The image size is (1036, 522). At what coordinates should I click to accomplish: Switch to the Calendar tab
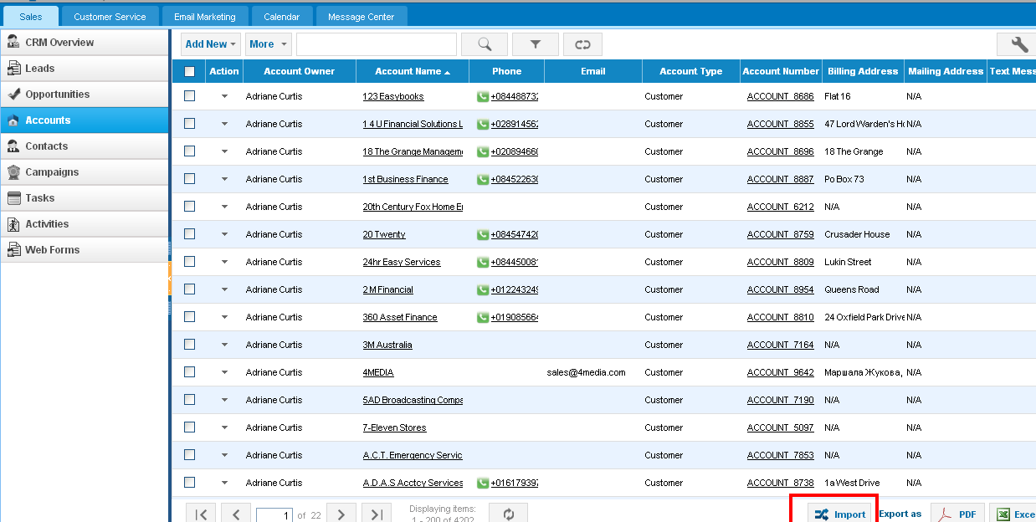(x=281, y=16)
